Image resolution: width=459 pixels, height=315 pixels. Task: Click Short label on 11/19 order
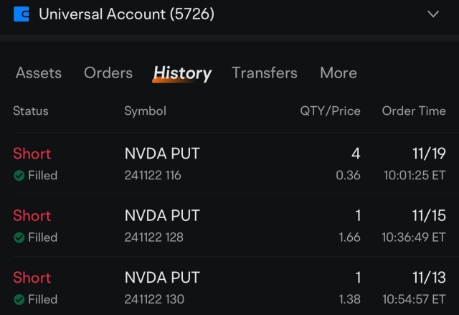[x=32, y=154]
